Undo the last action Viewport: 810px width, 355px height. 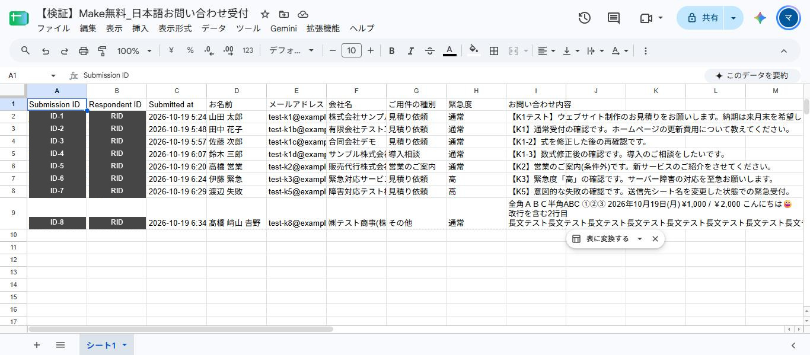click(46, 51)
